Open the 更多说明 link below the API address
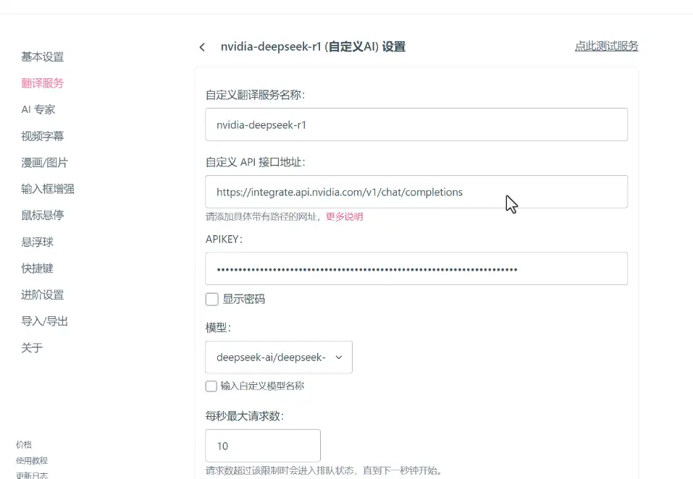This screenshot has width=693, height=479. click(x=344, y=216)
